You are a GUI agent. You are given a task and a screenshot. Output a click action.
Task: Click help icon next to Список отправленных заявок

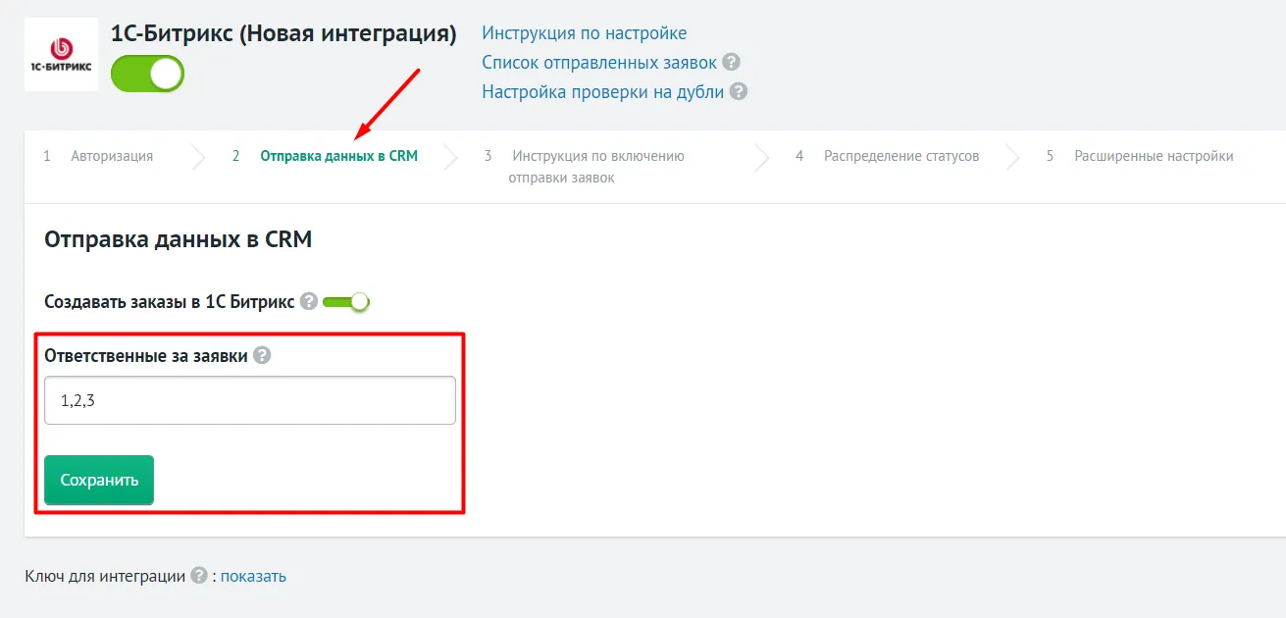click(x=731, y=62)
